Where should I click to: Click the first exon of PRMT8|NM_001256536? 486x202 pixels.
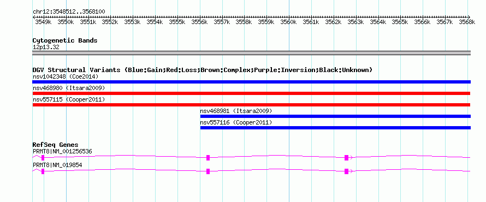coord(43,158)
